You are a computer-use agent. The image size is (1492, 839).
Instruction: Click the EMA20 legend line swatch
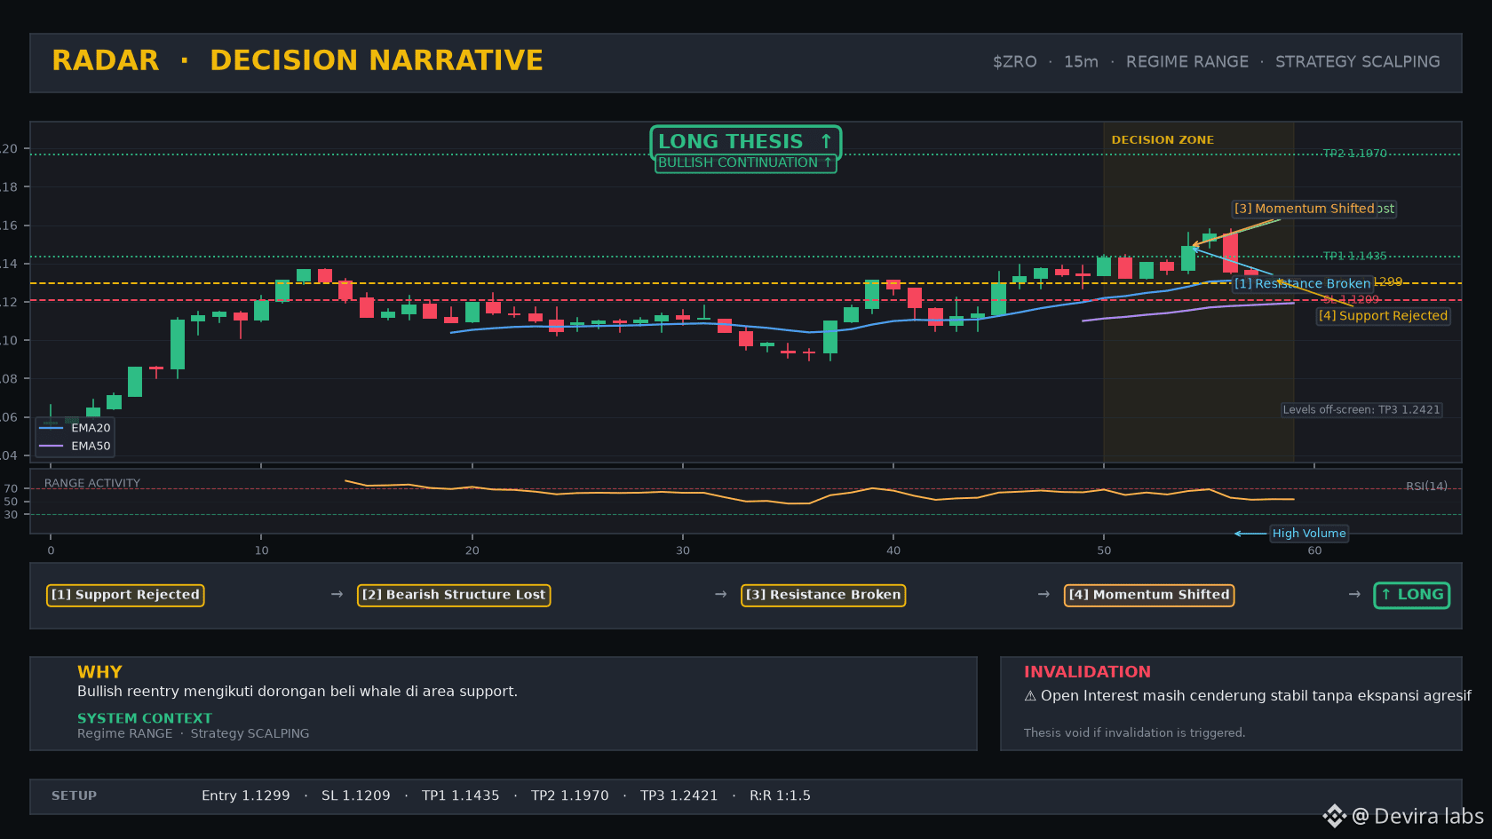(52, 428)
